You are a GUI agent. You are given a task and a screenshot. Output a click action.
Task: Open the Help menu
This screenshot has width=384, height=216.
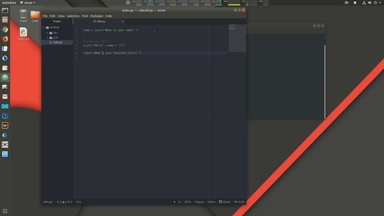pos(109,16)
